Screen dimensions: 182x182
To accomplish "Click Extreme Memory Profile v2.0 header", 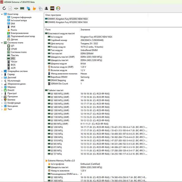I will pos(60,161).
